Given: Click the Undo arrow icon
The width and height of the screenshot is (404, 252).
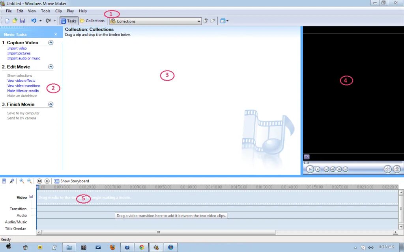Looking at the screenshot, I should click(34, 20).
